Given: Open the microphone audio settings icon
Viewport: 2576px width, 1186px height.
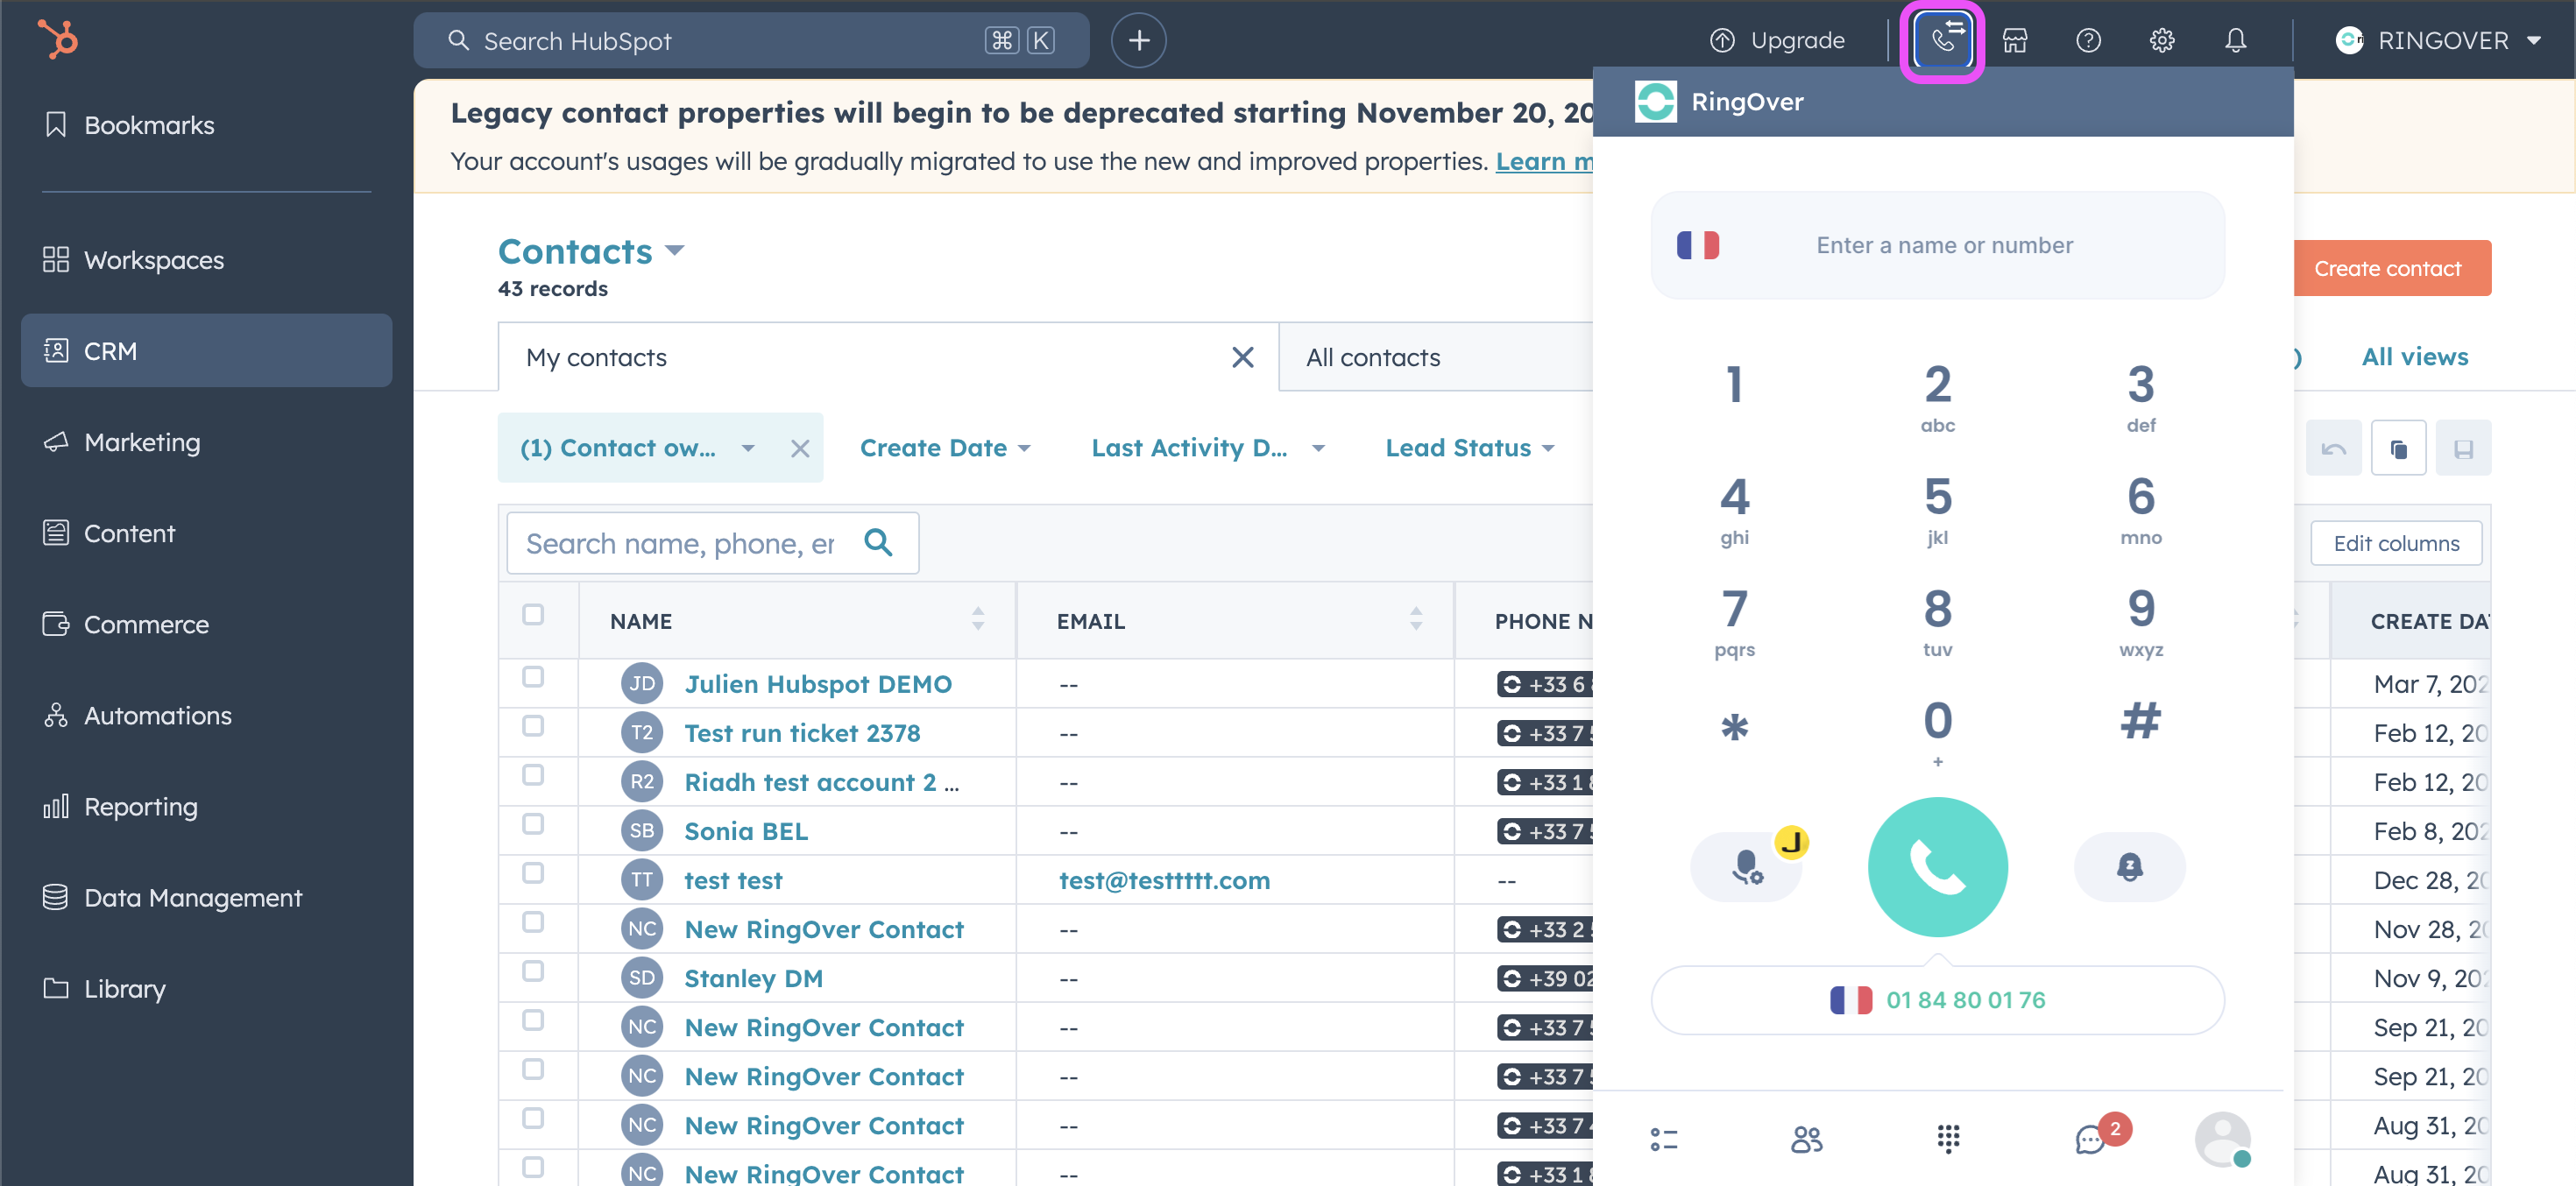Looking at the screenshot, I should coord(1746,866).
